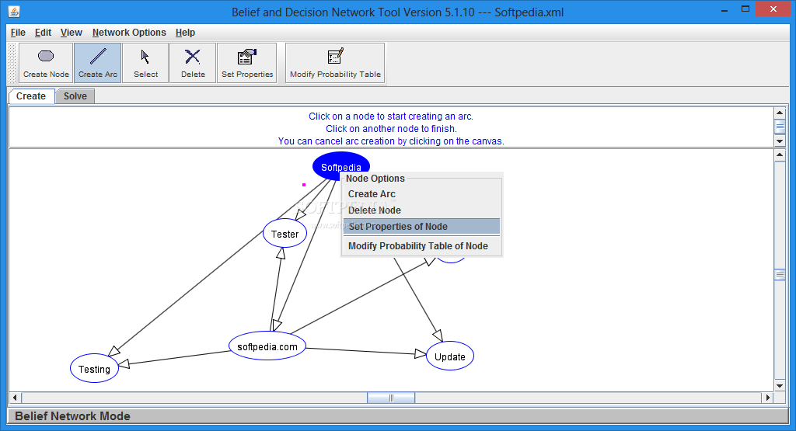Open the Edit menu
This screenshot has width=796, height=431.
[x=44, y=33]
